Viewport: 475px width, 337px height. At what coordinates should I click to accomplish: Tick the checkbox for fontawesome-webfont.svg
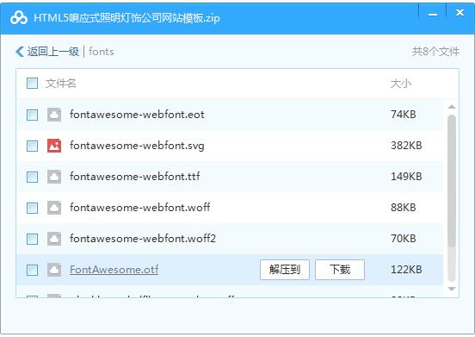32,146
